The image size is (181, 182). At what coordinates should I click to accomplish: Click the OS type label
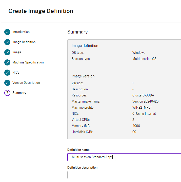(x=78, y=53)
